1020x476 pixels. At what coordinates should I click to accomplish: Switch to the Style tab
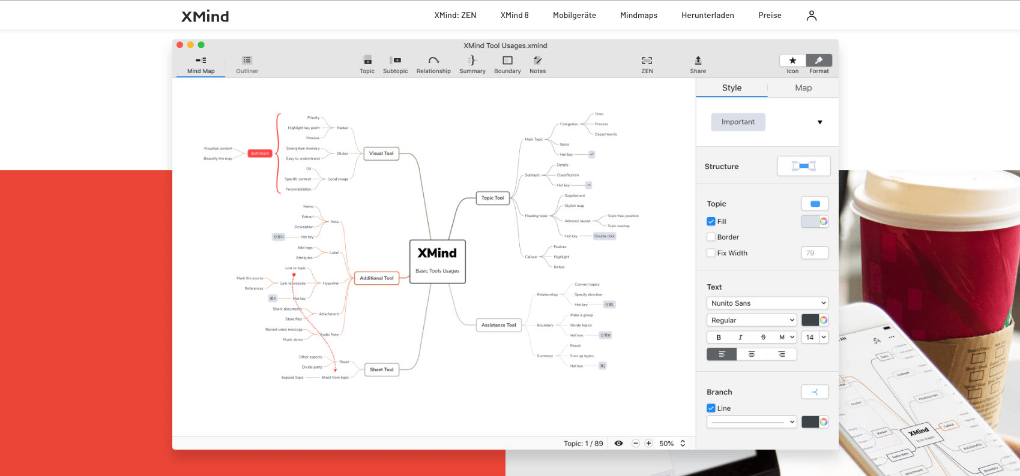[x=732, y=88]
